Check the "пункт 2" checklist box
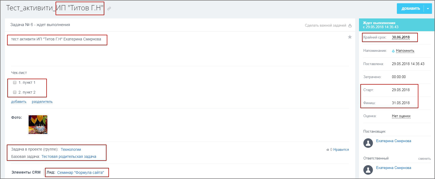The image size is (435, 179). (15, 92)
